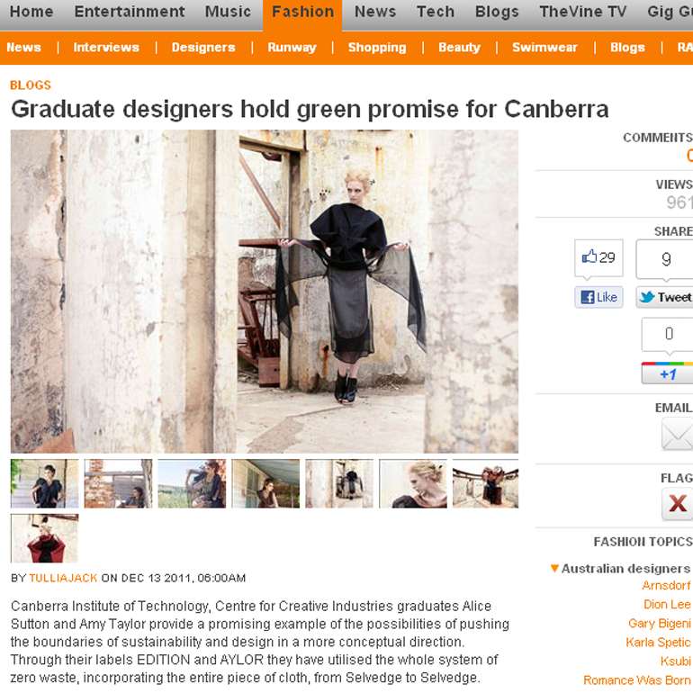Collapse the Australian designers topic list
693x693 pixels.
pos(554,568)
